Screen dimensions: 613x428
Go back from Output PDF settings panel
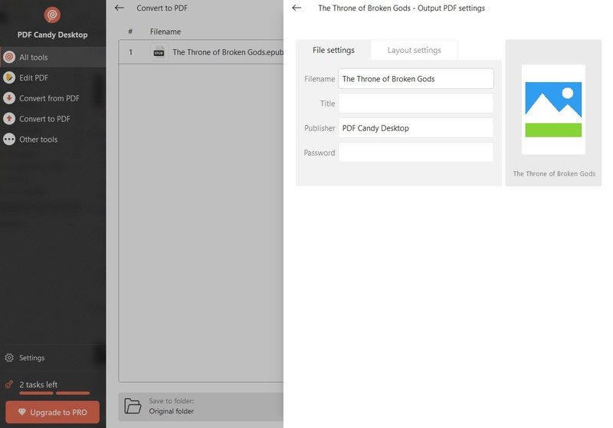click(297, 8)
